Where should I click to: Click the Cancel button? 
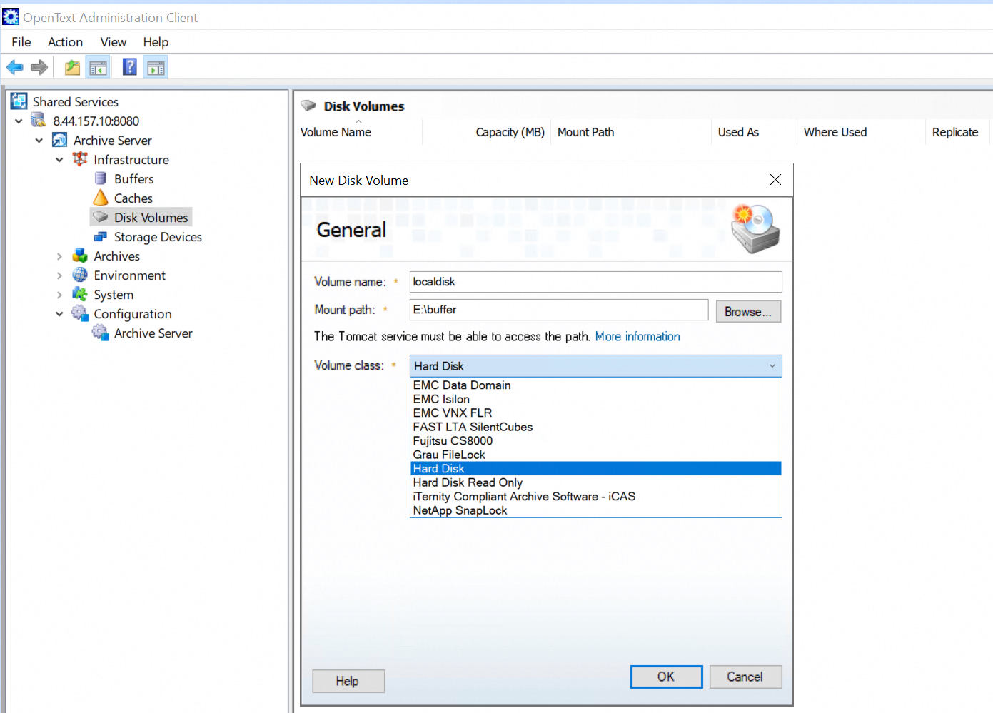pos(745,677)
